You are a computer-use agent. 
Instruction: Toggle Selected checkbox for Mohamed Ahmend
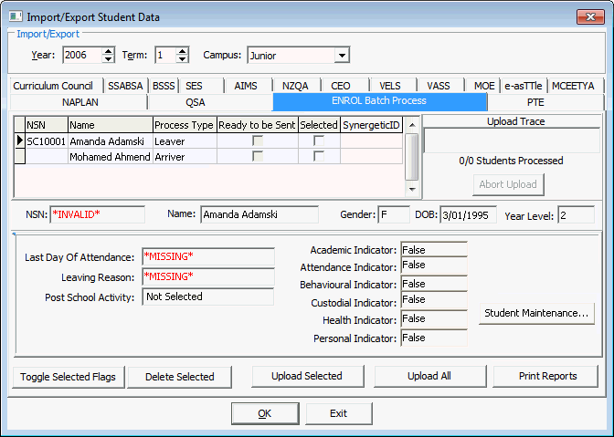pos(319,156)
